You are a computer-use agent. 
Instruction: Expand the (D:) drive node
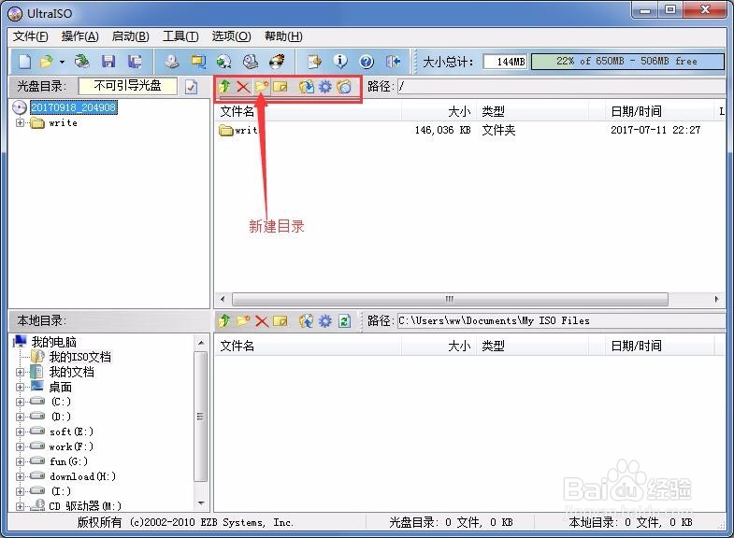click(20, 417)
